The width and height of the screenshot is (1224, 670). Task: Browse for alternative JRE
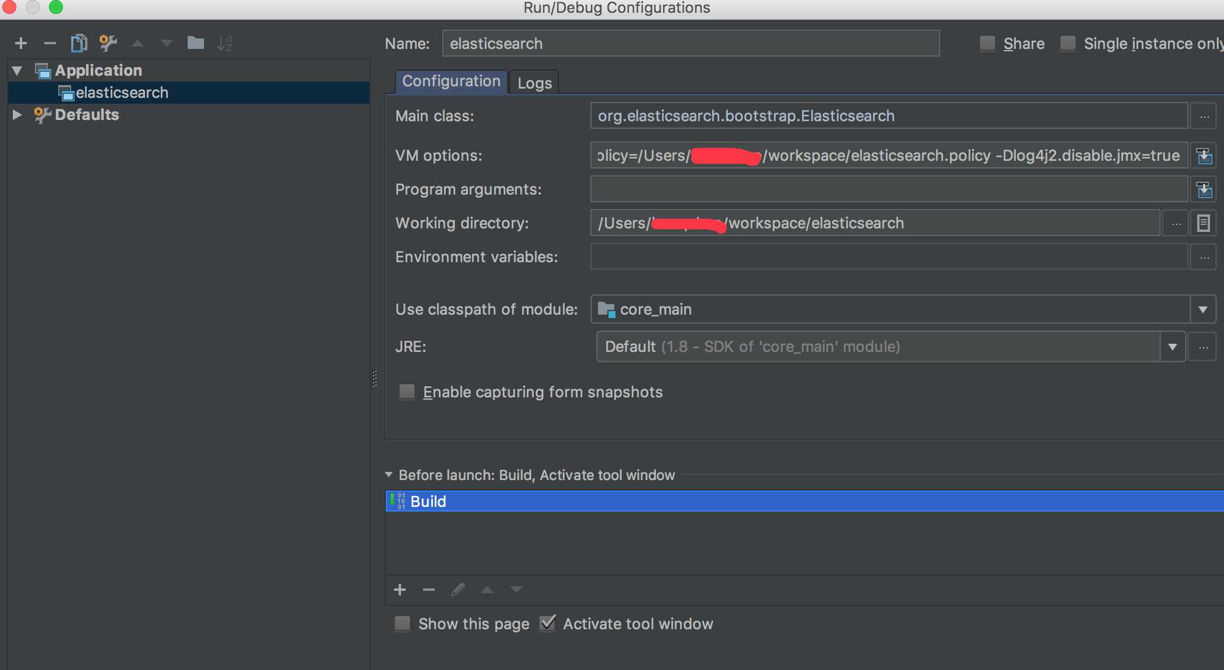pos(1203,347)
